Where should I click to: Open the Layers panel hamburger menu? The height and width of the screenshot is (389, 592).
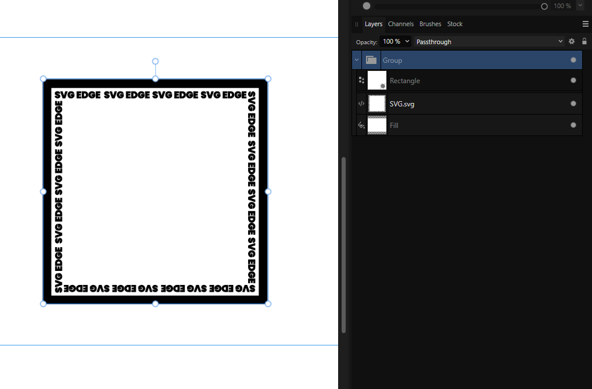tap(586, 24)
